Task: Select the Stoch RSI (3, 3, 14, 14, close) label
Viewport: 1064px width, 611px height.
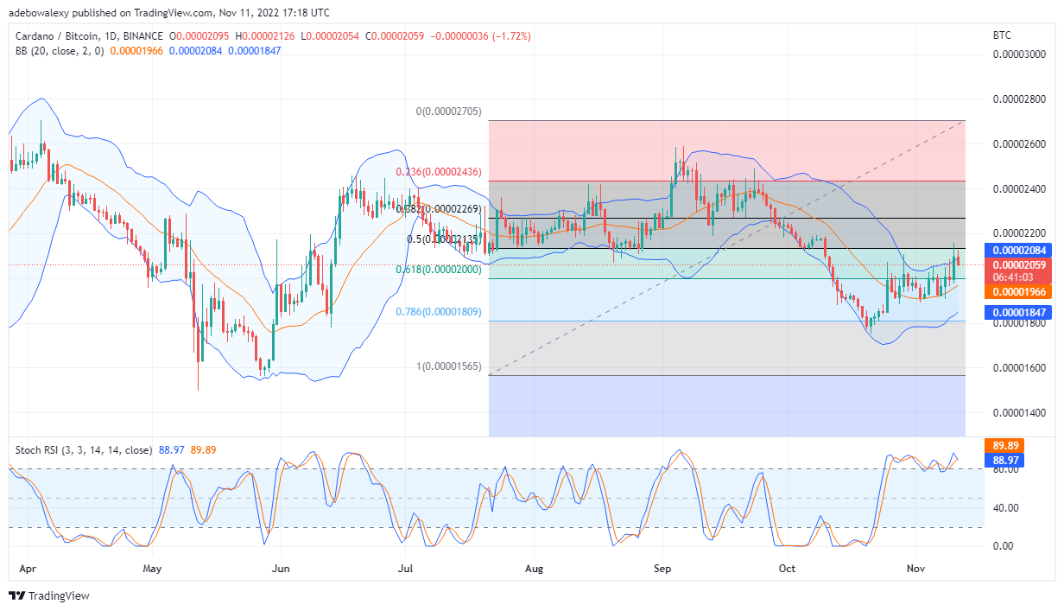Action: click(84, 450)
